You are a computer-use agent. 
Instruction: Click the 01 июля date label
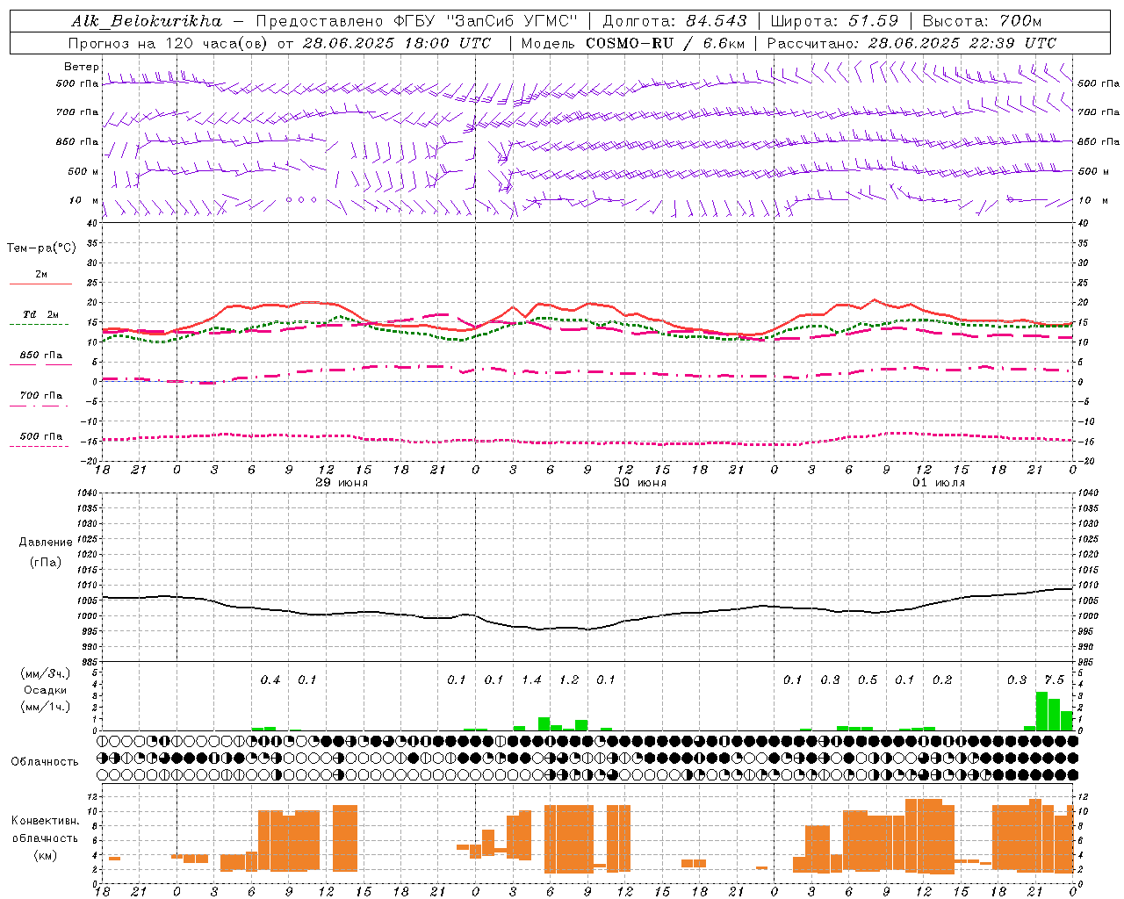click(939, 483)
